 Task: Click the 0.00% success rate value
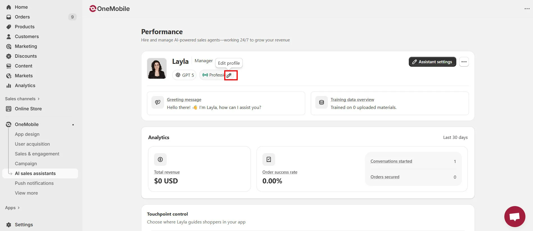click(272, 181)
